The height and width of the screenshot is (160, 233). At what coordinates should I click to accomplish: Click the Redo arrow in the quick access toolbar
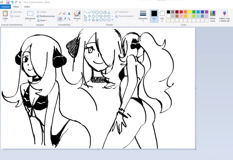[16, 2]
